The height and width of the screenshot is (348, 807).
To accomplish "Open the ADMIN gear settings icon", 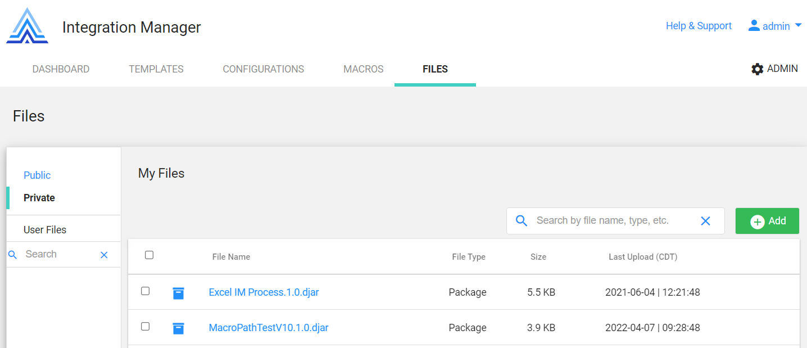I will pyautogui.click(x=758, y=69).
